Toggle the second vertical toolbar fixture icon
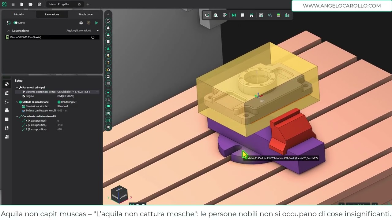392x220 pixels. 108,28
